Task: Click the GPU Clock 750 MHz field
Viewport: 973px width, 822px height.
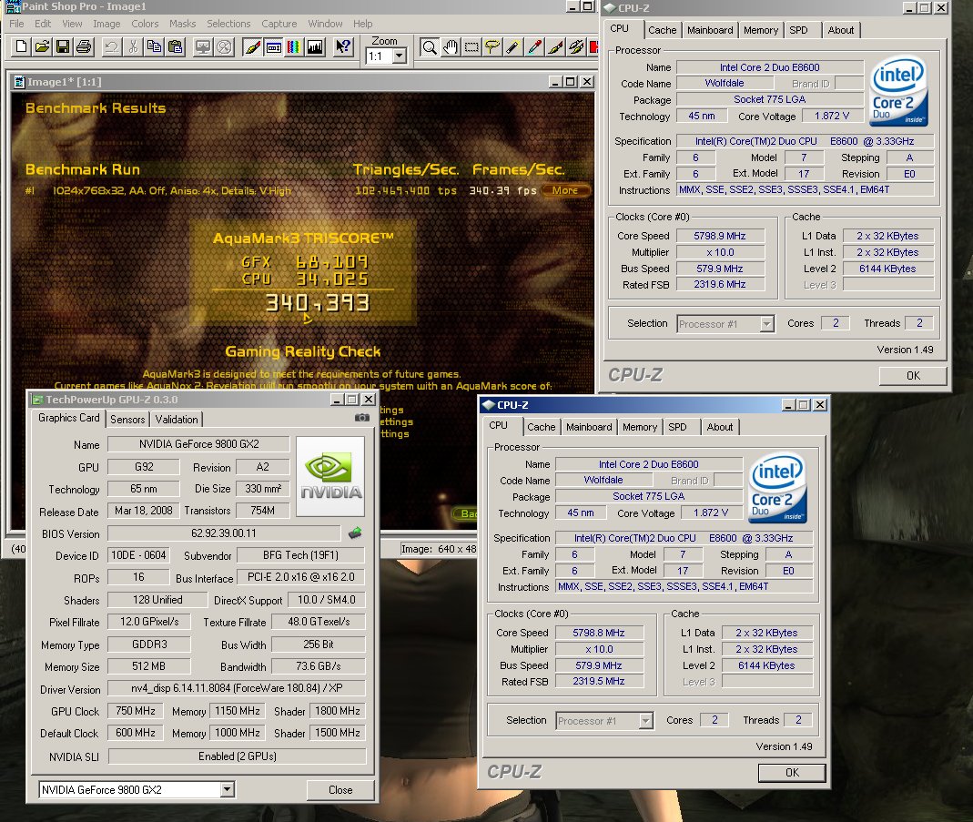Action: 136,710
